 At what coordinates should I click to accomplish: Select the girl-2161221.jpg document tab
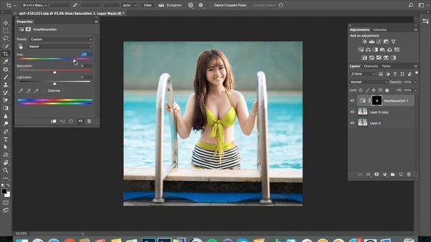click(71, 13)
